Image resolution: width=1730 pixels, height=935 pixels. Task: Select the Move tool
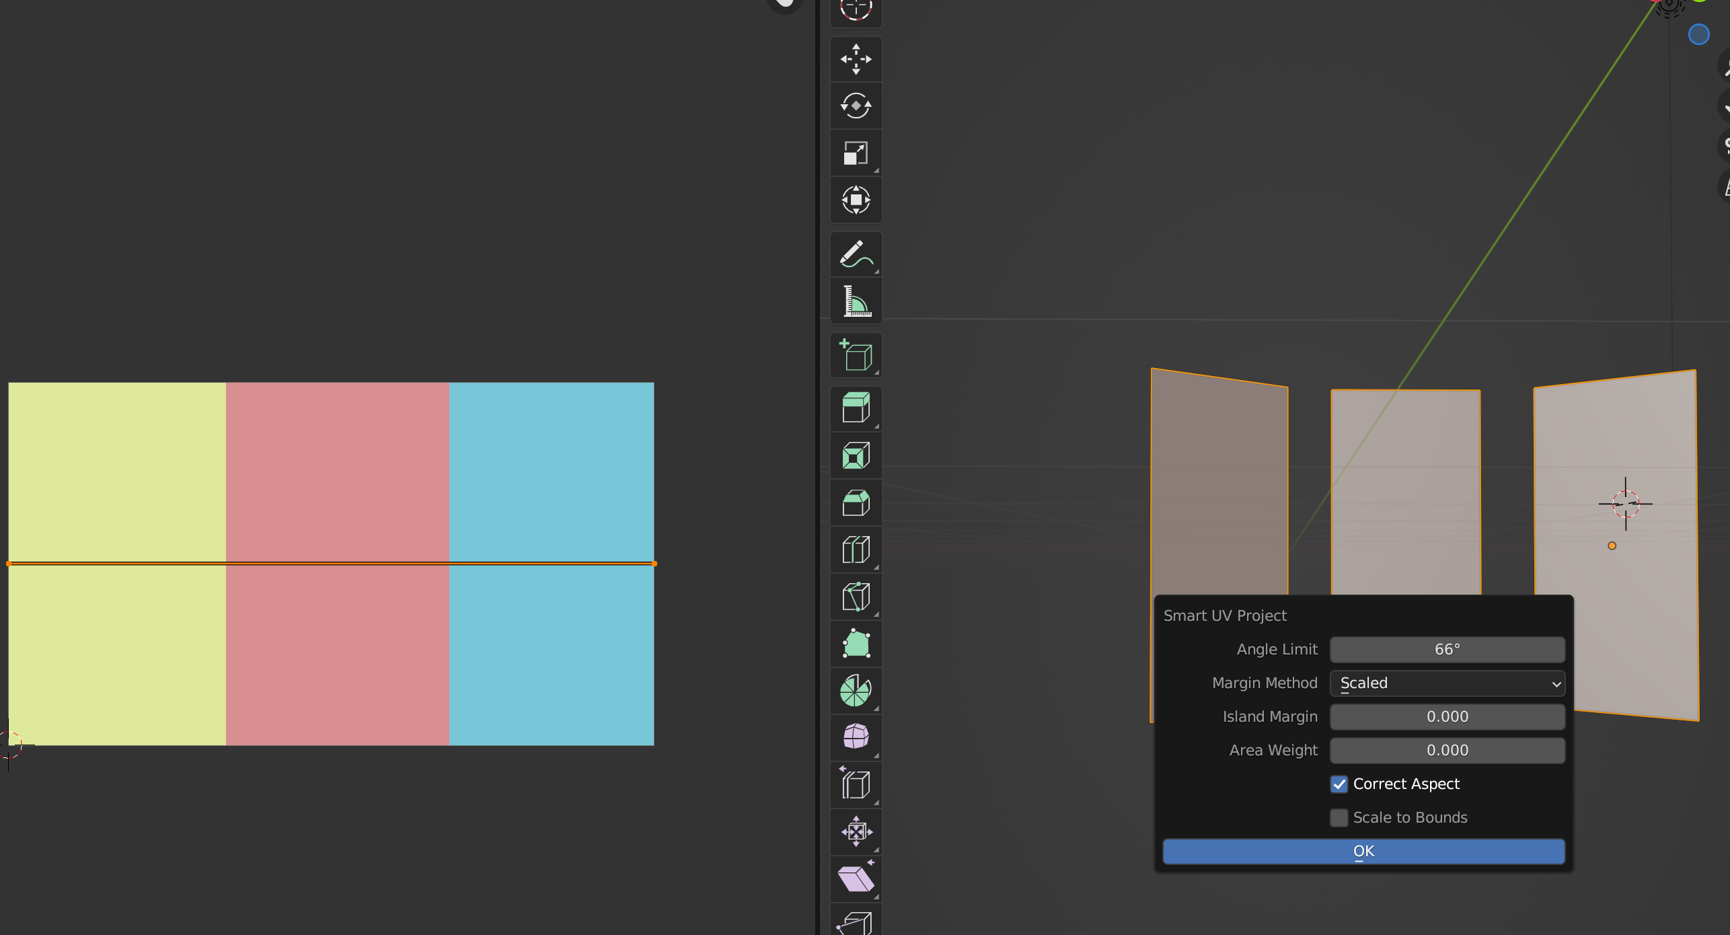(x=856, y=59)
